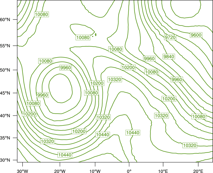Viewport: 213px width, 173px height.
Task: Click the 30°N latitude axis label
Action: pos(5,160)
